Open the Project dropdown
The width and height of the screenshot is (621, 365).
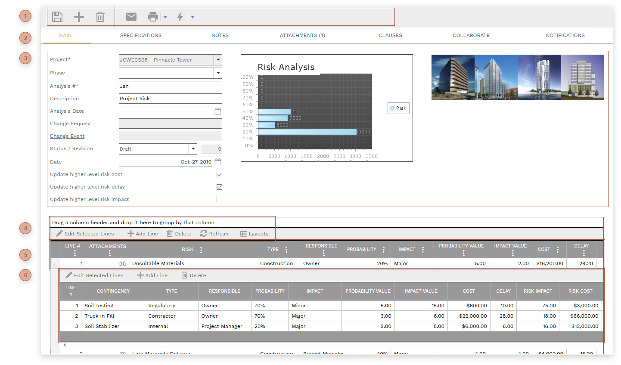click(x=218, y=60)
